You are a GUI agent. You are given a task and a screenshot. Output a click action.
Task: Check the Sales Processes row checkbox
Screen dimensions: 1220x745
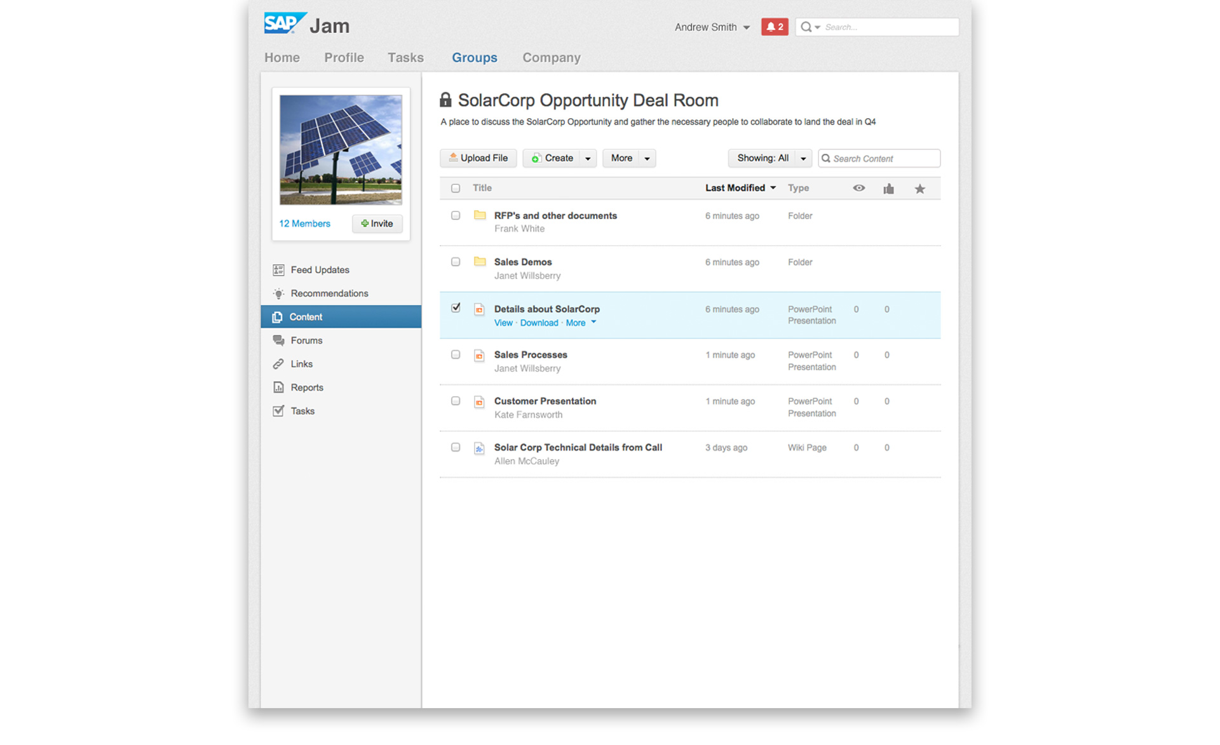click(456, 354)
